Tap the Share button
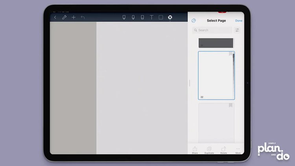The image size is (295, 166). [x=195, y=150]
